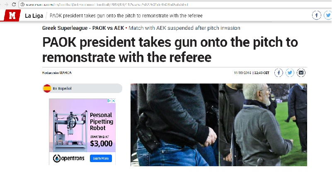Close the Opentrons ad with X
The image size is (332, 172).
point(114,101)
